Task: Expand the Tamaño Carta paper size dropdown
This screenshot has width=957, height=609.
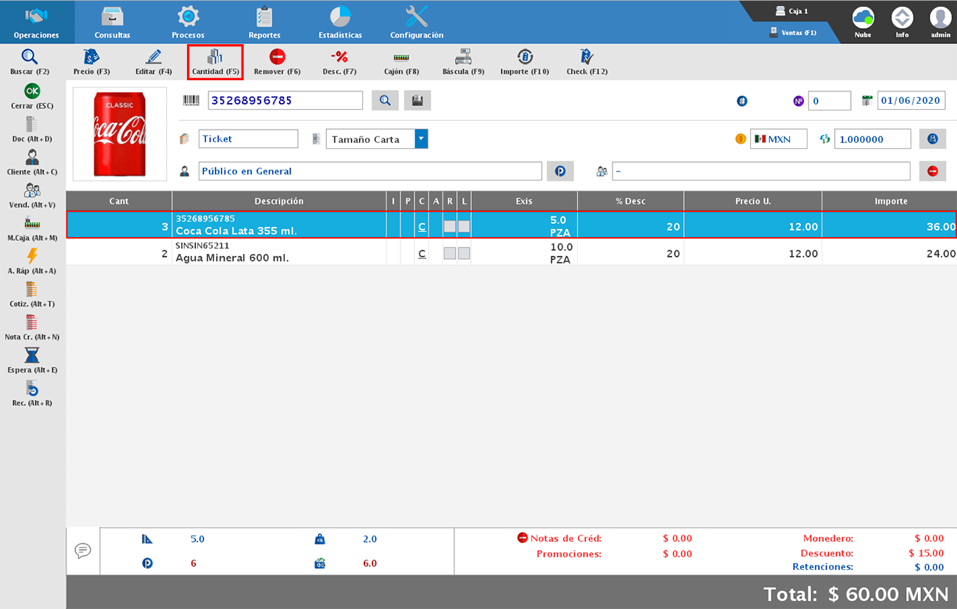Action: (x=421, y=139)
